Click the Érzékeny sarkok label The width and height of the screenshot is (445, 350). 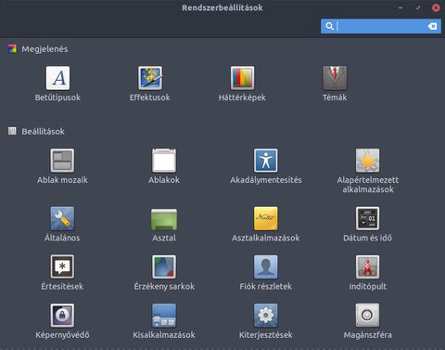(x=164, y=287)
